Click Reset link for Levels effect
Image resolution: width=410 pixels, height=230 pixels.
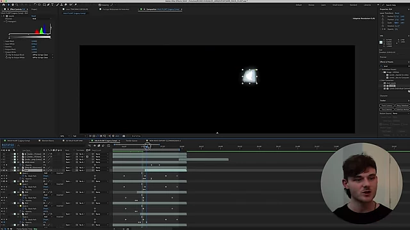(33, 16)
